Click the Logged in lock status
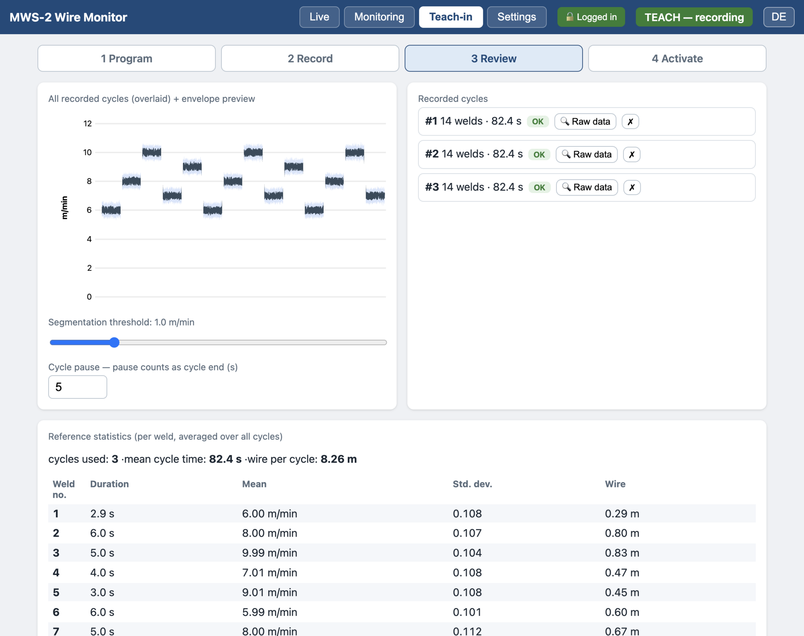 [591, 17]
